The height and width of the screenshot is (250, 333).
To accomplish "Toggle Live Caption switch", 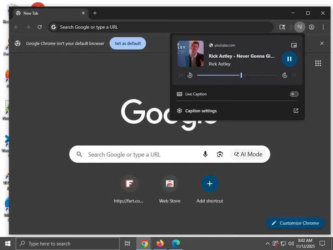I will (x=294, y=94).
